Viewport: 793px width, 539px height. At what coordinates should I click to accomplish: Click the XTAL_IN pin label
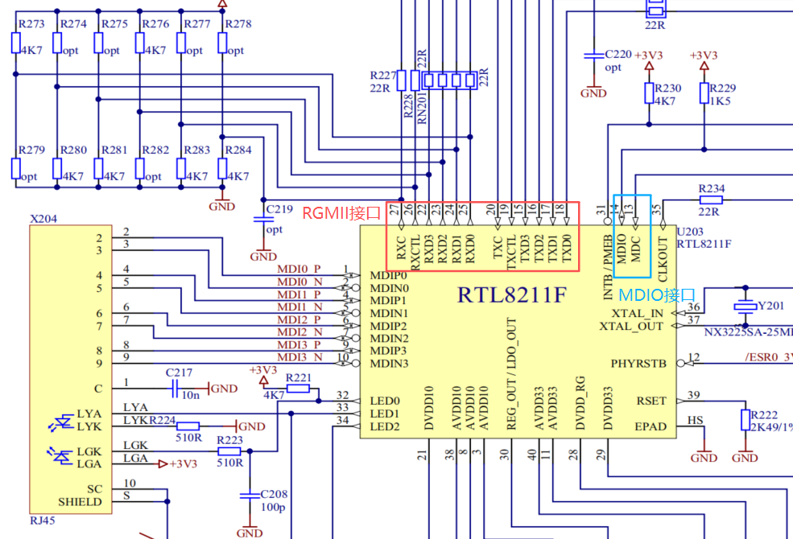click(x=638, y=314)
